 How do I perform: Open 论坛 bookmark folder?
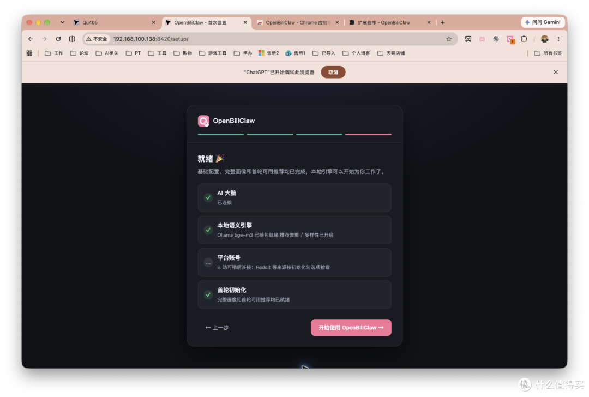[79, 53]
